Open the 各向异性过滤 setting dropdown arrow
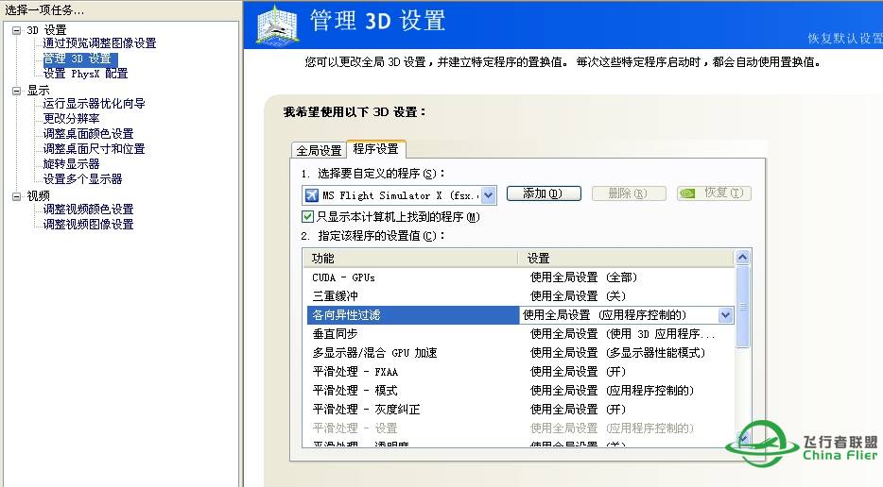 click(725, 315)
